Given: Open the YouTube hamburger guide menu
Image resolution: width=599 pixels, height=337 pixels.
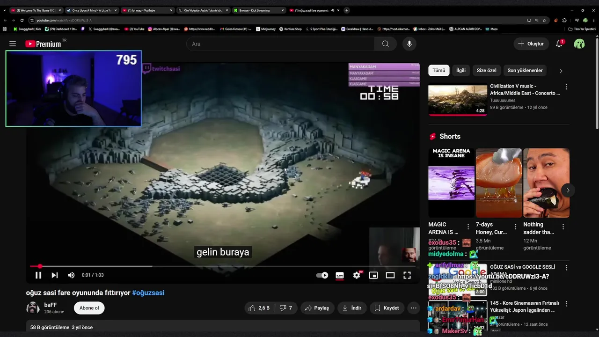Looking at the screenshot, I should [13, 44].
